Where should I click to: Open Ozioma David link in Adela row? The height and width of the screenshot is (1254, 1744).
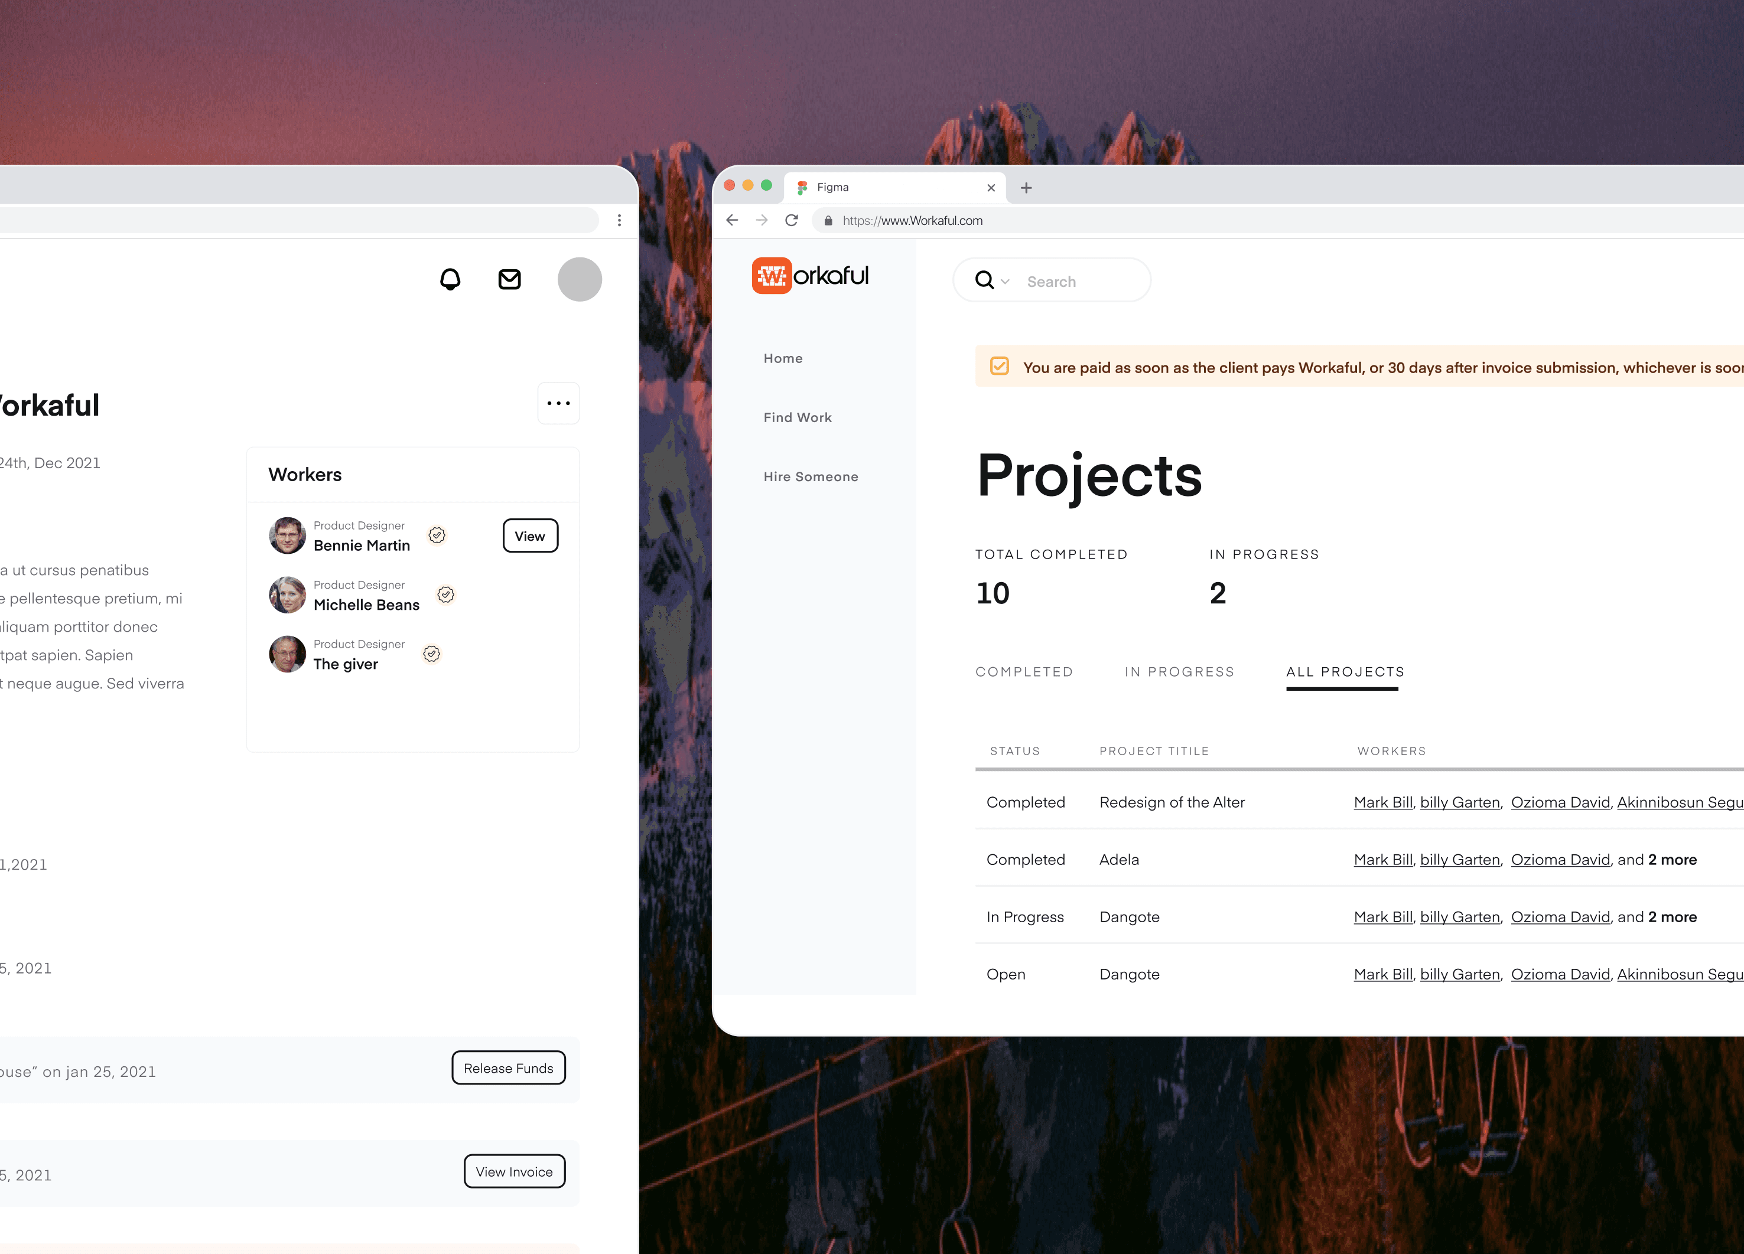click(1560, 859)
